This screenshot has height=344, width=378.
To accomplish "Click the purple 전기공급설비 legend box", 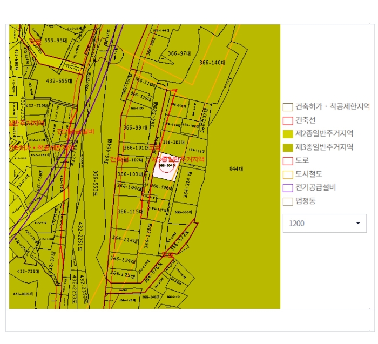I will tap(288, 188).
